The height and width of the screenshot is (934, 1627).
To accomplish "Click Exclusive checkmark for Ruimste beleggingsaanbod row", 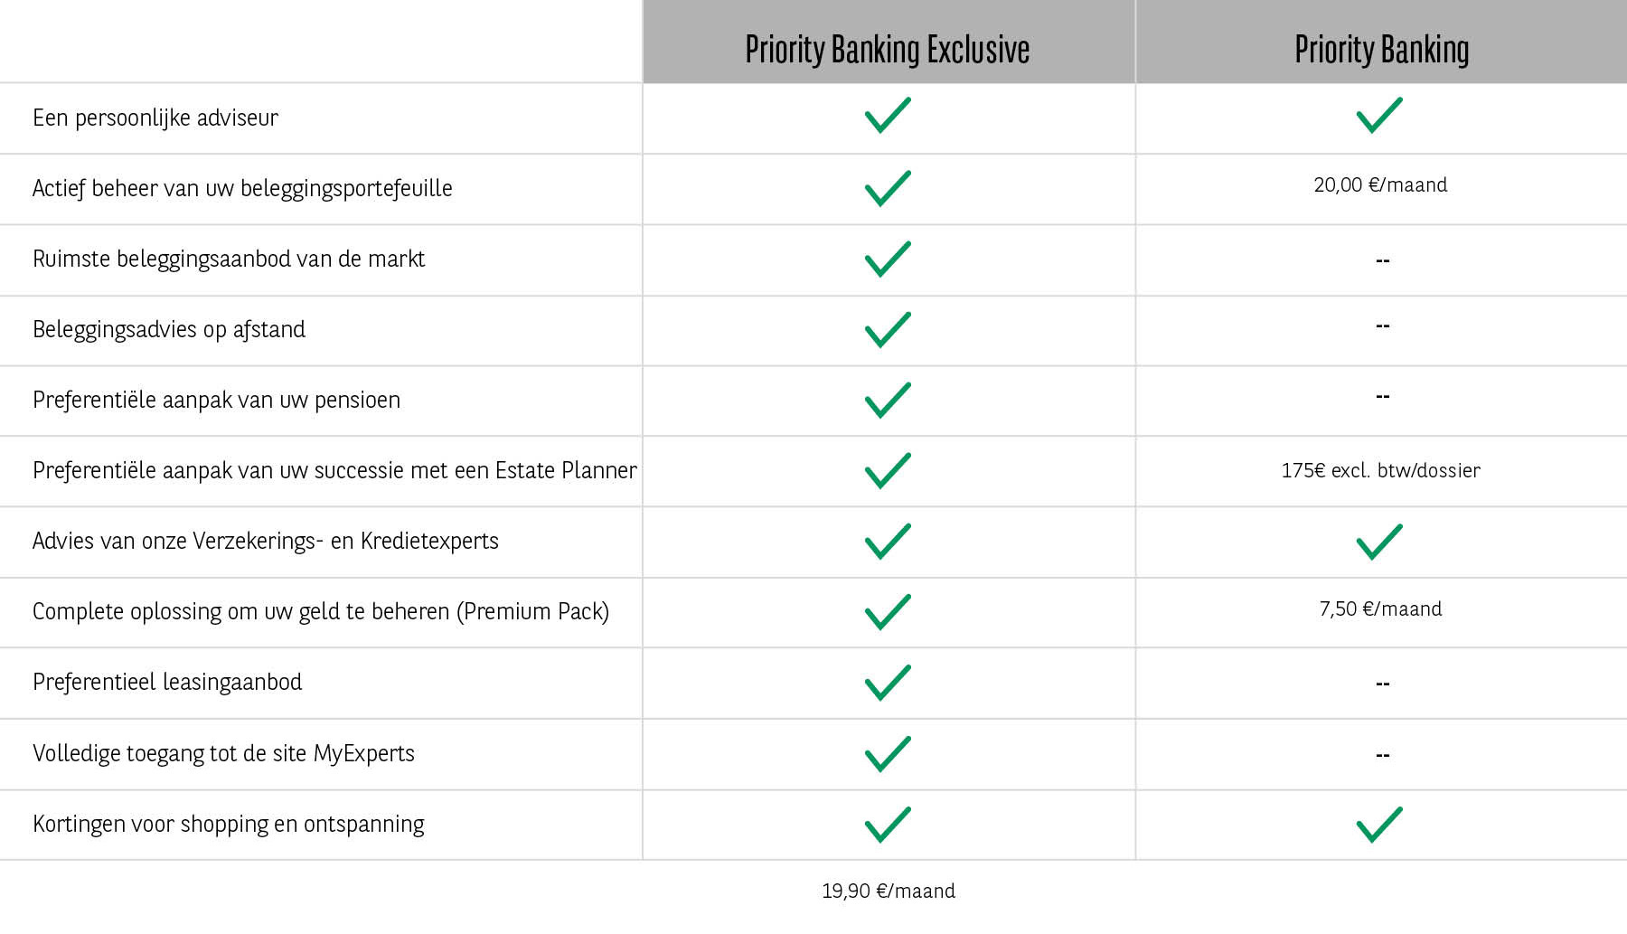I will click(x=888, y=259).
